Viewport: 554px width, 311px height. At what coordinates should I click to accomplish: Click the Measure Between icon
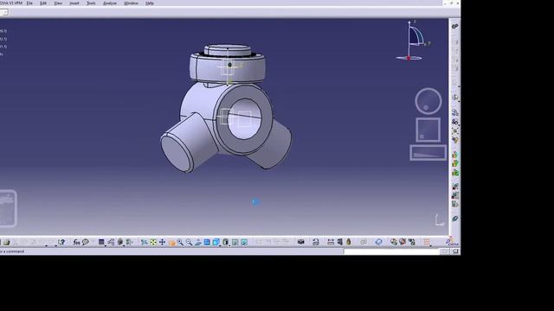coord(331,242)
